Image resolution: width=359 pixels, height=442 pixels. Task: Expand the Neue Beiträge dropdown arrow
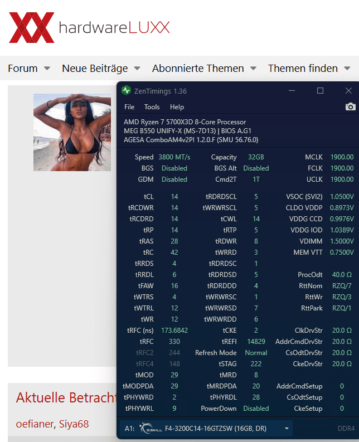pos(137,68)
